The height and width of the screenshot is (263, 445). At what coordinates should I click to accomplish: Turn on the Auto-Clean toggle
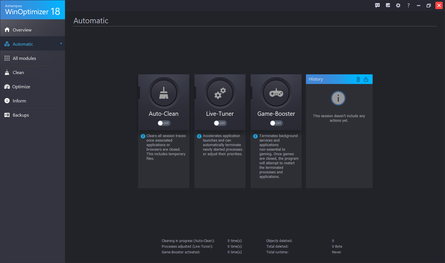coord(164,123)
